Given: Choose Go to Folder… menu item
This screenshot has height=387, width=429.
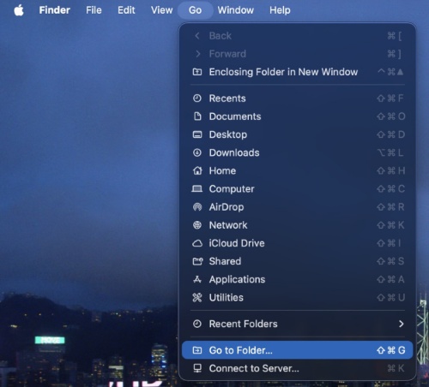Looking at the screenshot, I should click(x=298, y=350).
